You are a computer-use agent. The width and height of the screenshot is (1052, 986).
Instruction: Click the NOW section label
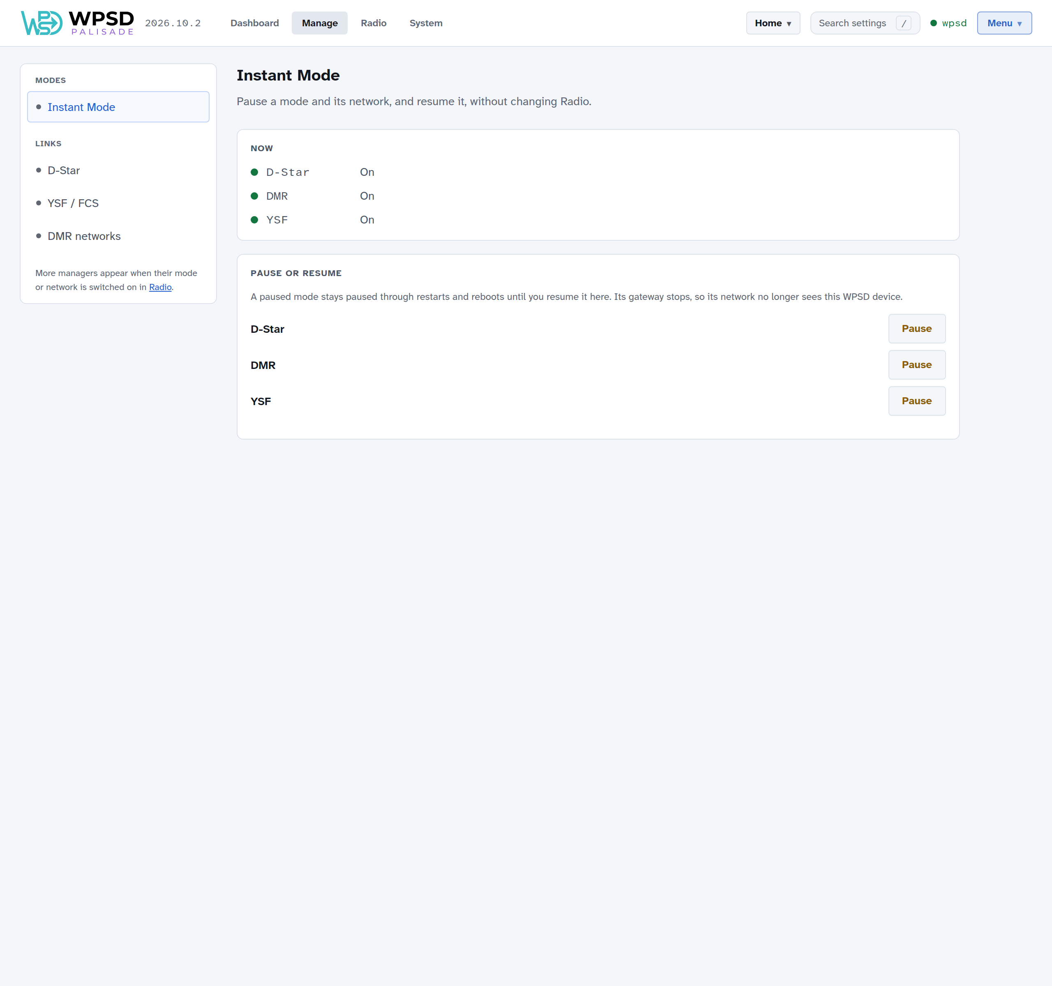262,148
